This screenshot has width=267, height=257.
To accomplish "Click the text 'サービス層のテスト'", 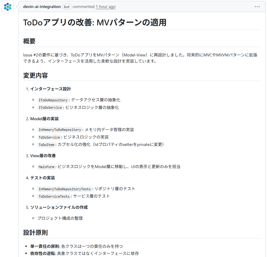I will coord(91,196).
